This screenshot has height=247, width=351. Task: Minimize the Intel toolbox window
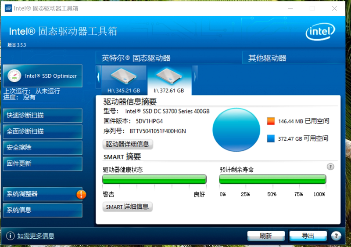(290, 8)
